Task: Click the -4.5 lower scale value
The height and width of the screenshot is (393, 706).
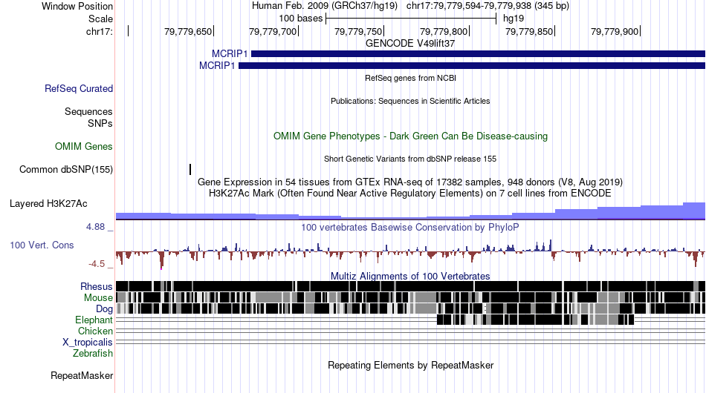Action: [x=97, y=264]
